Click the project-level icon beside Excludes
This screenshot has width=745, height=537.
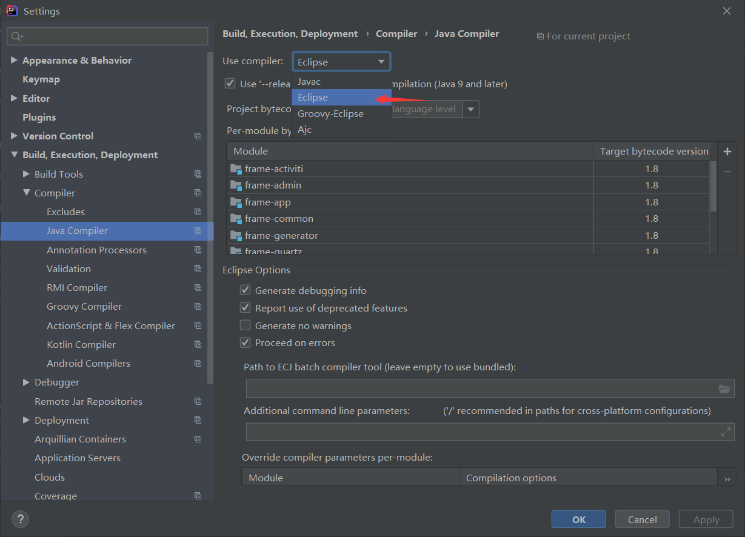(x=198, y=212)
